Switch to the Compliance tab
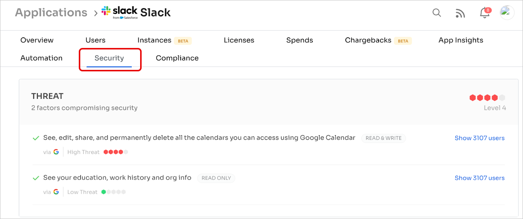Viewport: 523px width, 219px height. pyautogui.click(x=177, y=58)
